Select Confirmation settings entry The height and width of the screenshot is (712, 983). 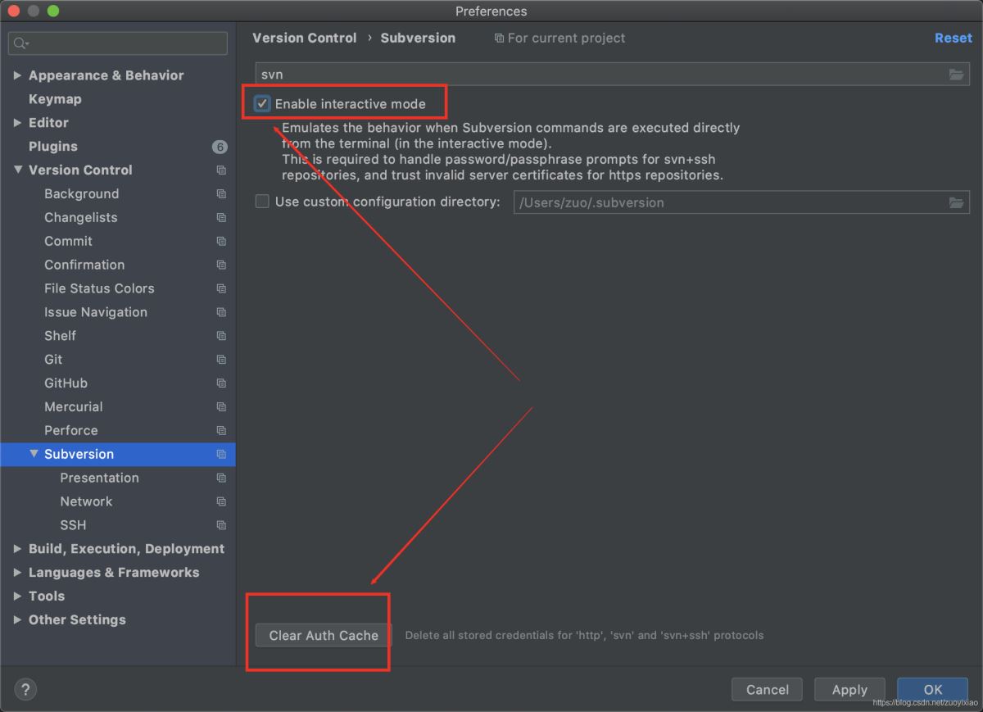(84, 265)
